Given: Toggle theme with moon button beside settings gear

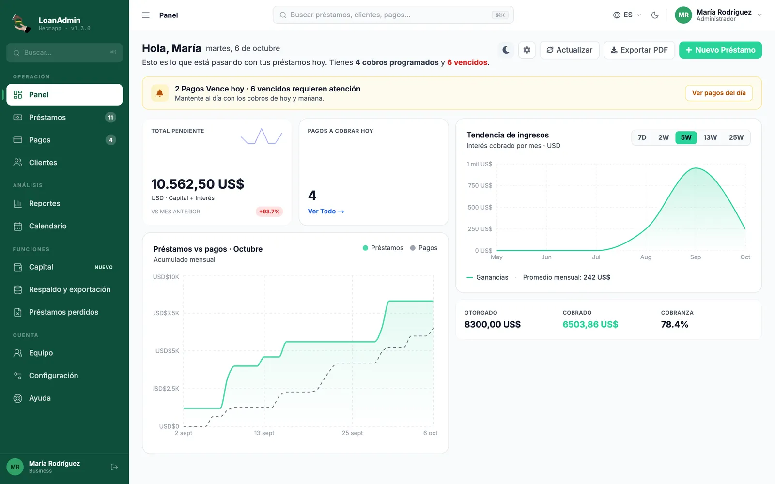Looking at the screenshot, I should point(506,50).
